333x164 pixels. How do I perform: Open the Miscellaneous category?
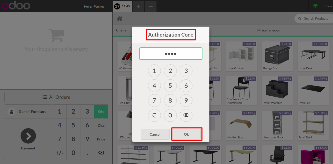click(269, 30)
